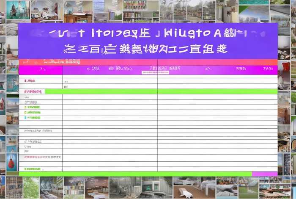
Task: Open the red round object thumbnail
Action: (11, 162)
